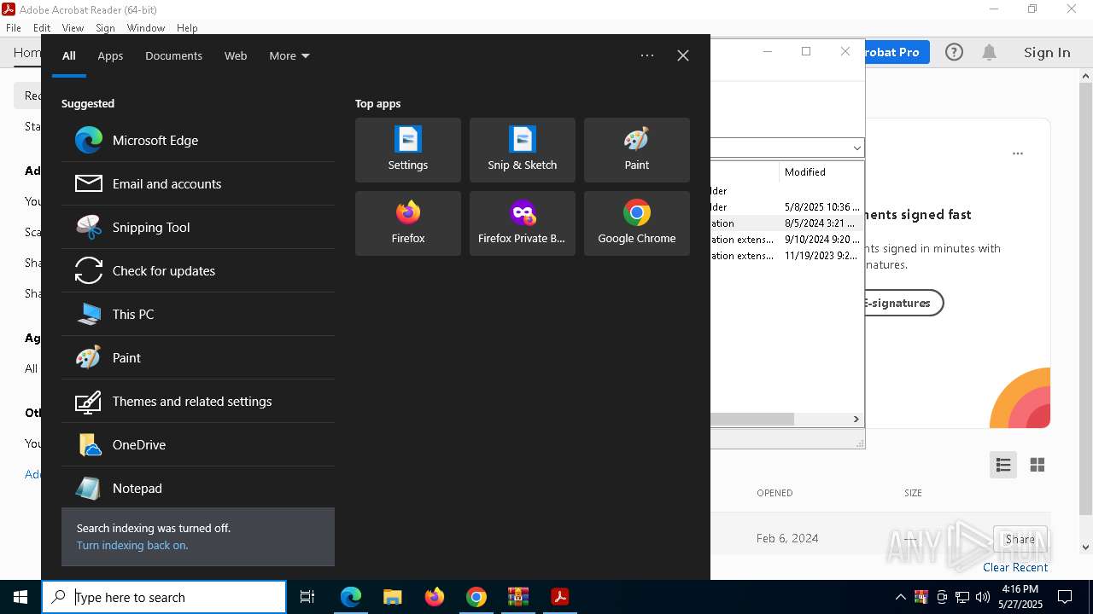Launch Notepad from suggested list
This screenshot has height=614, width=1093.
198,489
